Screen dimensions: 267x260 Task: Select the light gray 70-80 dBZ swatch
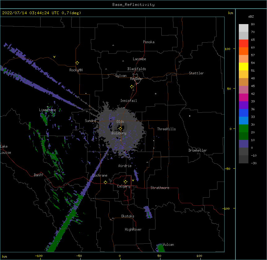(243, 28)
